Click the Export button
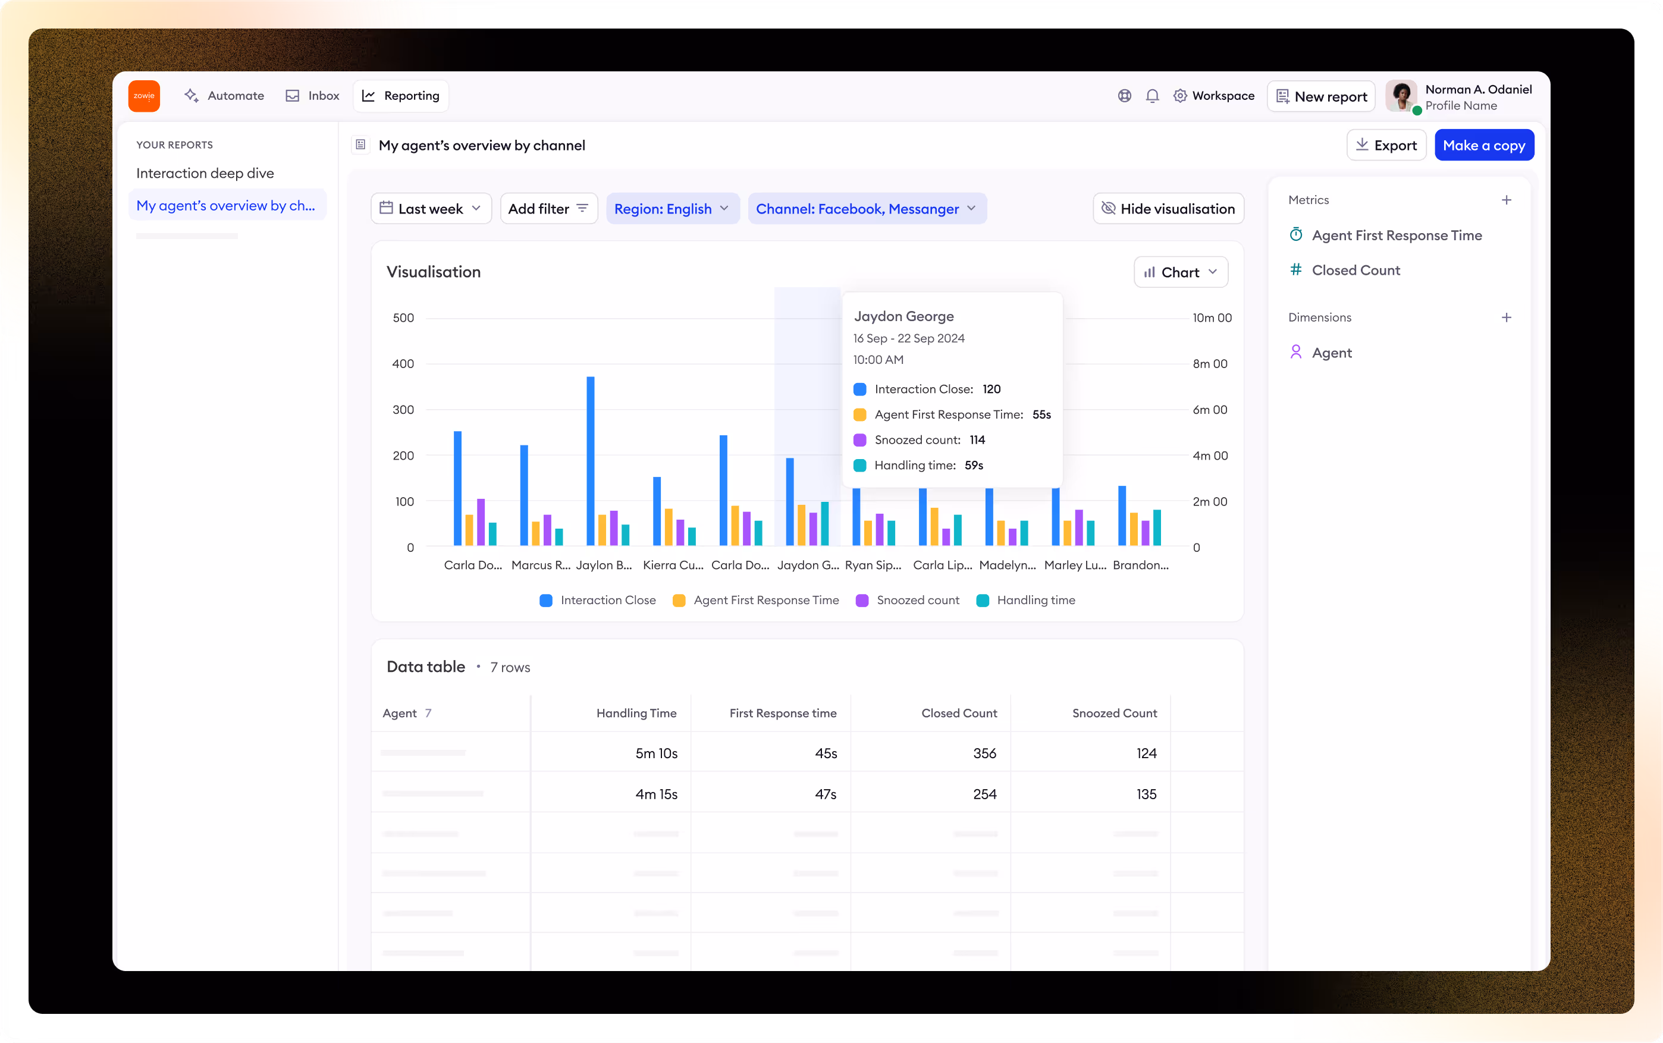Viewport: 1663px width, 1043px height. (x=1386, y=146)
